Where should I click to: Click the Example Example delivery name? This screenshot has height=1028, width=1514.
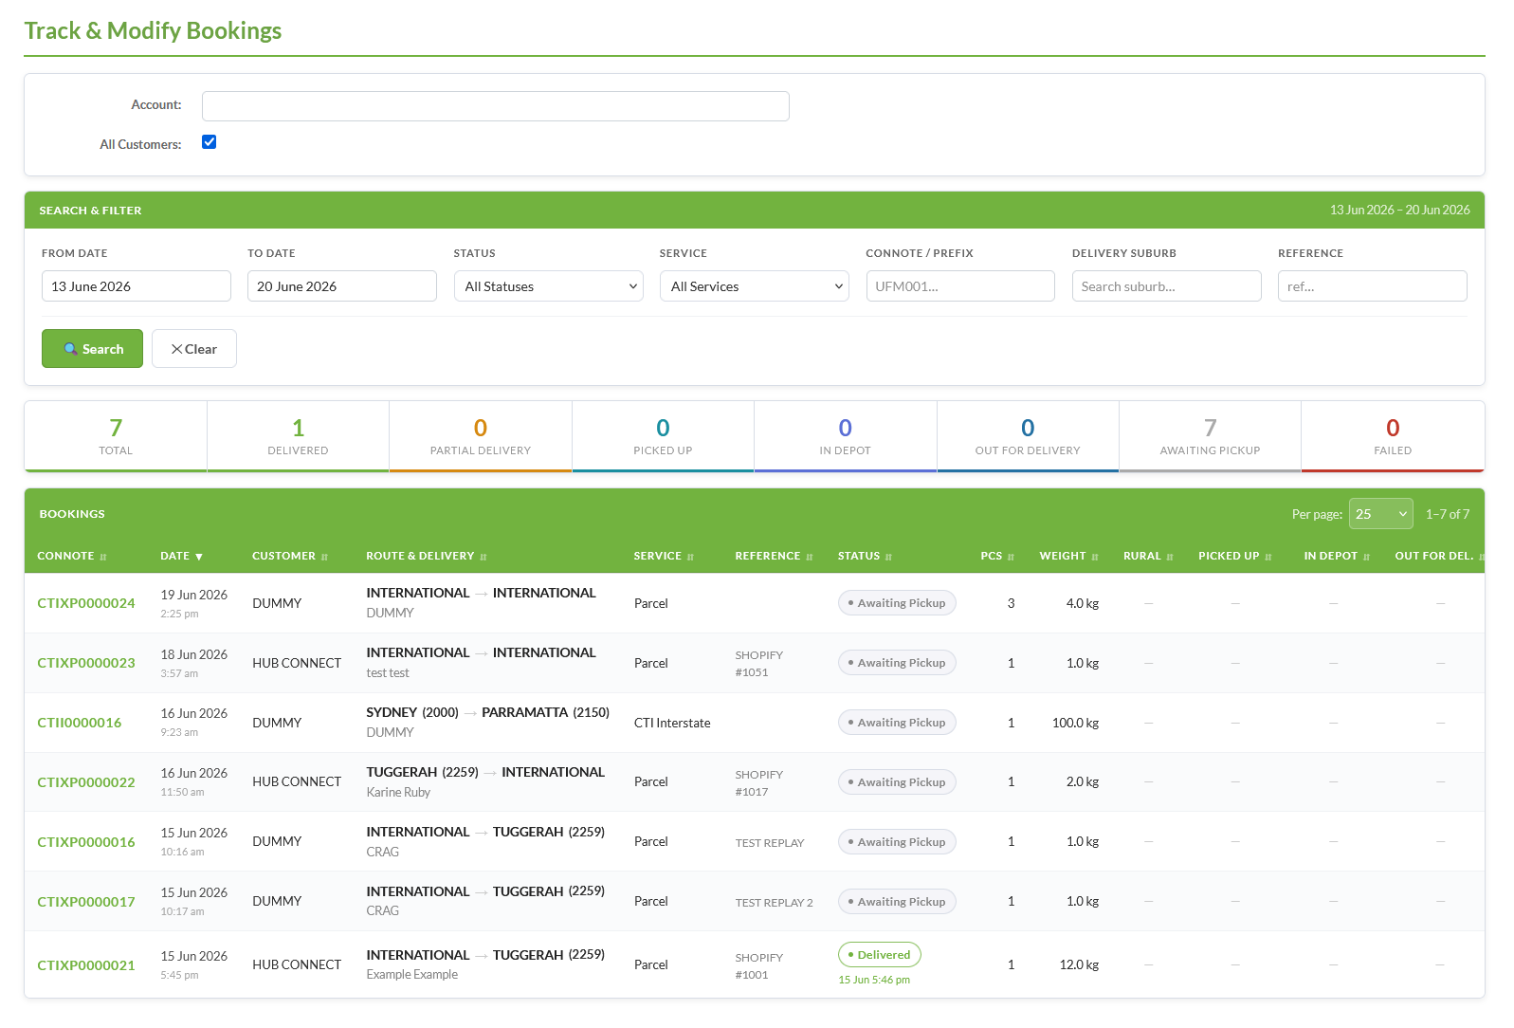coord(412,974)
